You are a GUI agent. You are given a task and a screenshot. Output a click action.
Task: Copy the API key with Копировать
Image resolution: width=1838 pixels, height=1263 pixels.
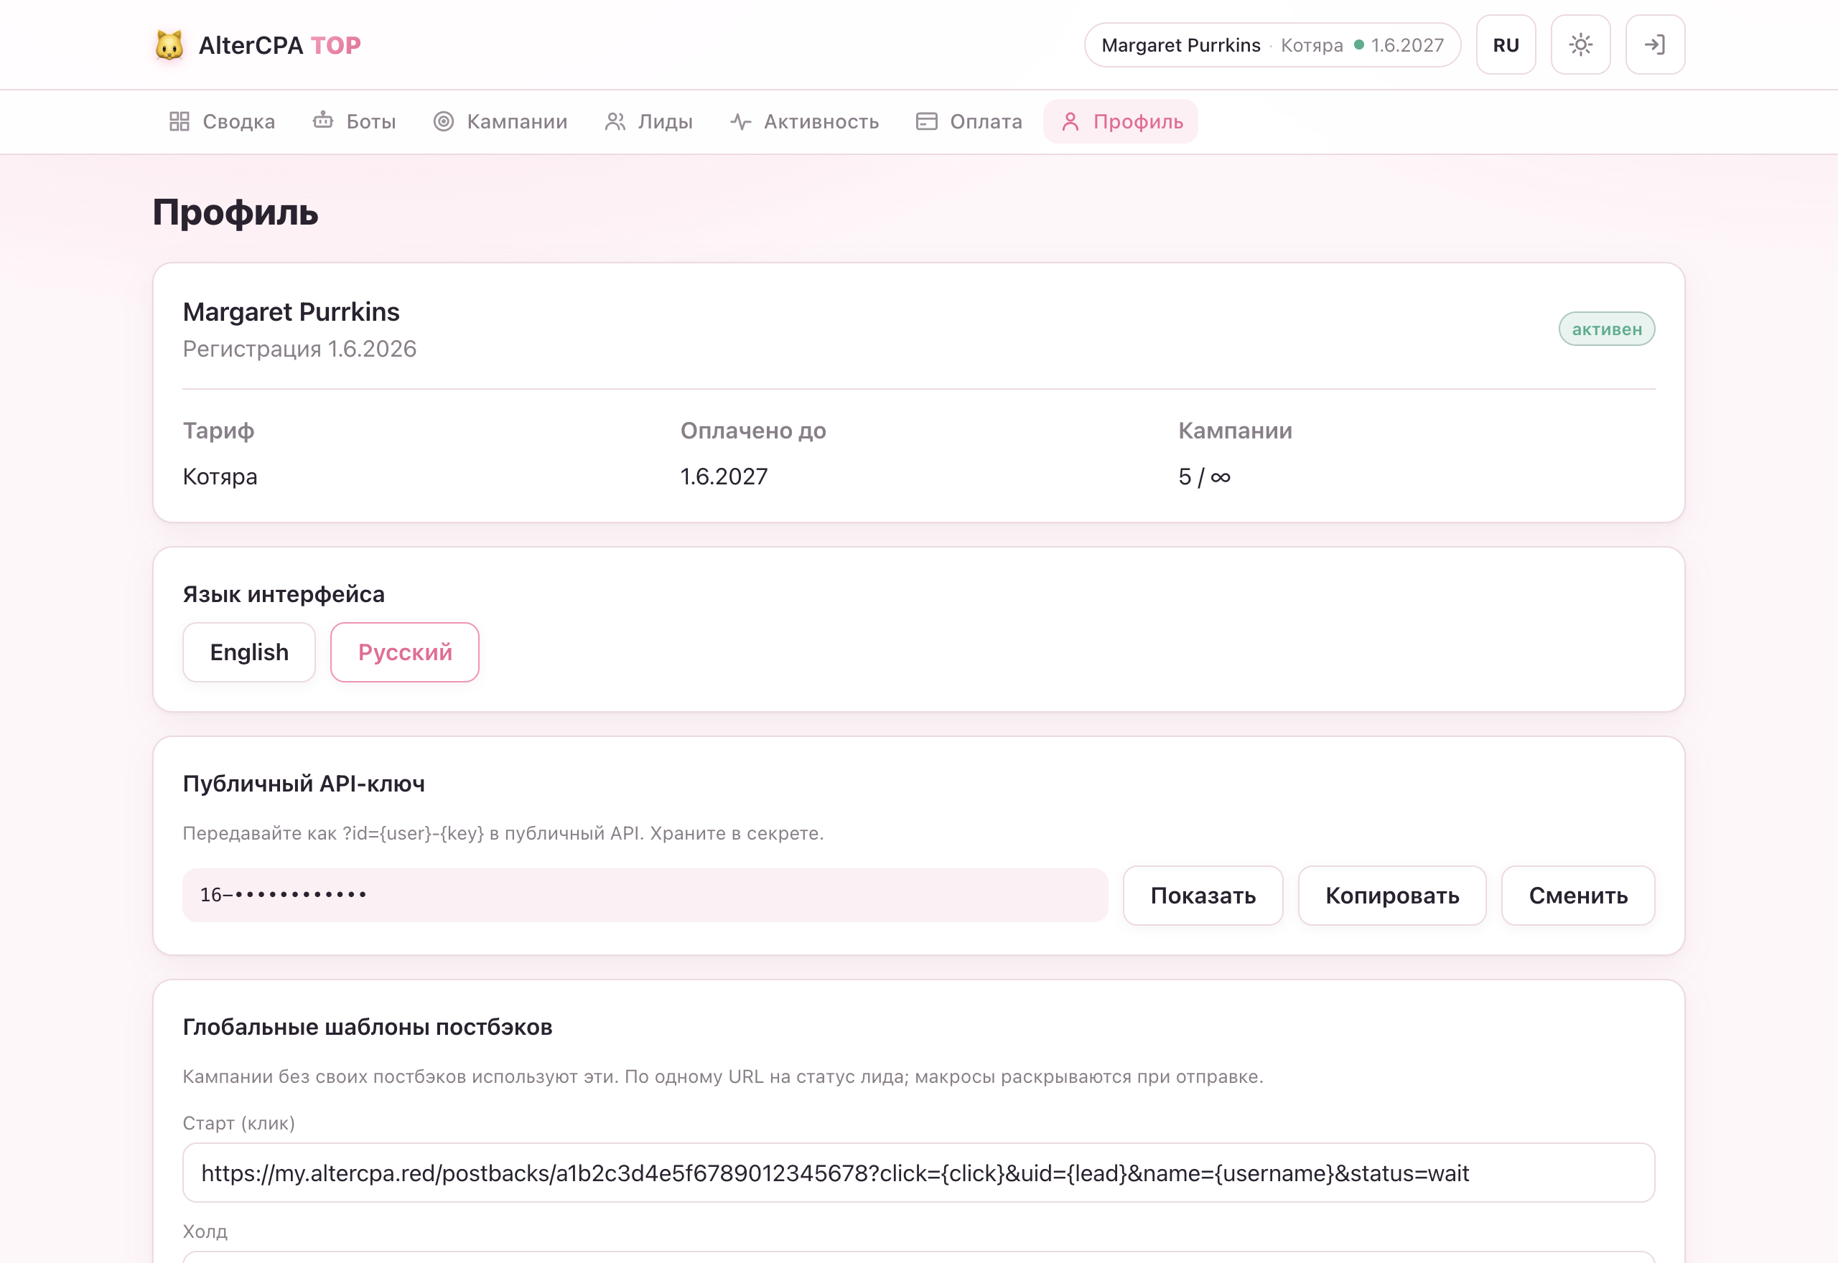coord(1391,895)
